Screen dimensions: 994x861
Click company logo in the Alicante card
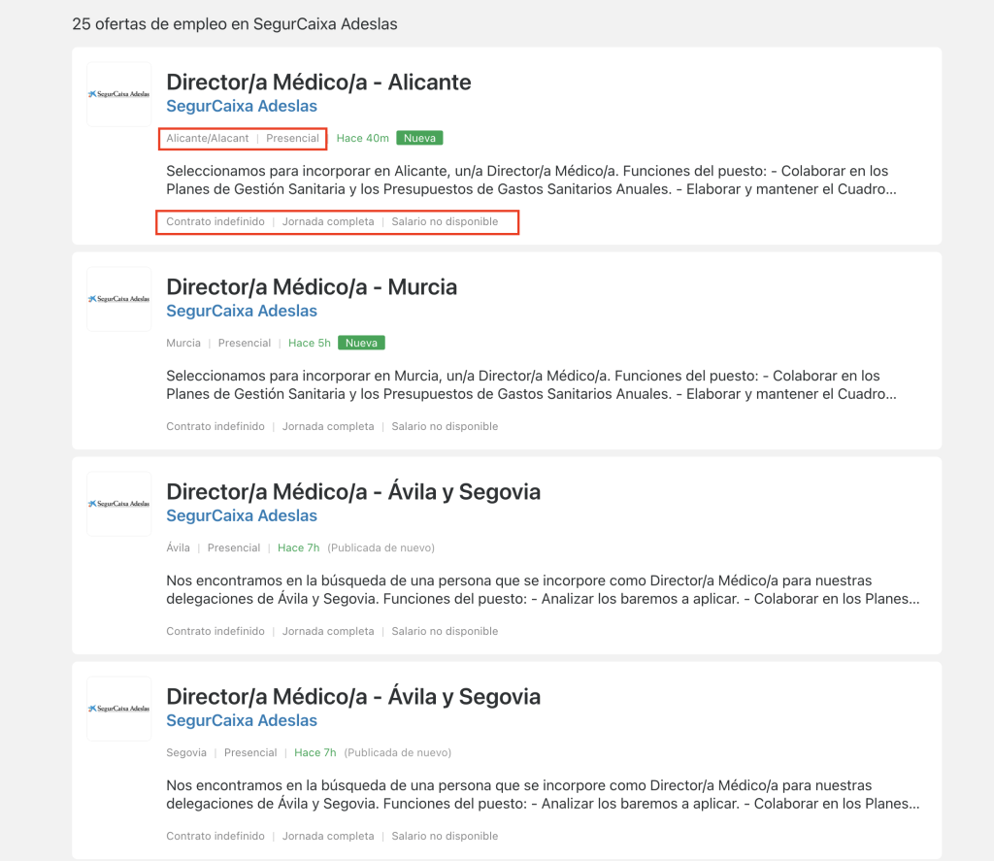pos(119,94)
